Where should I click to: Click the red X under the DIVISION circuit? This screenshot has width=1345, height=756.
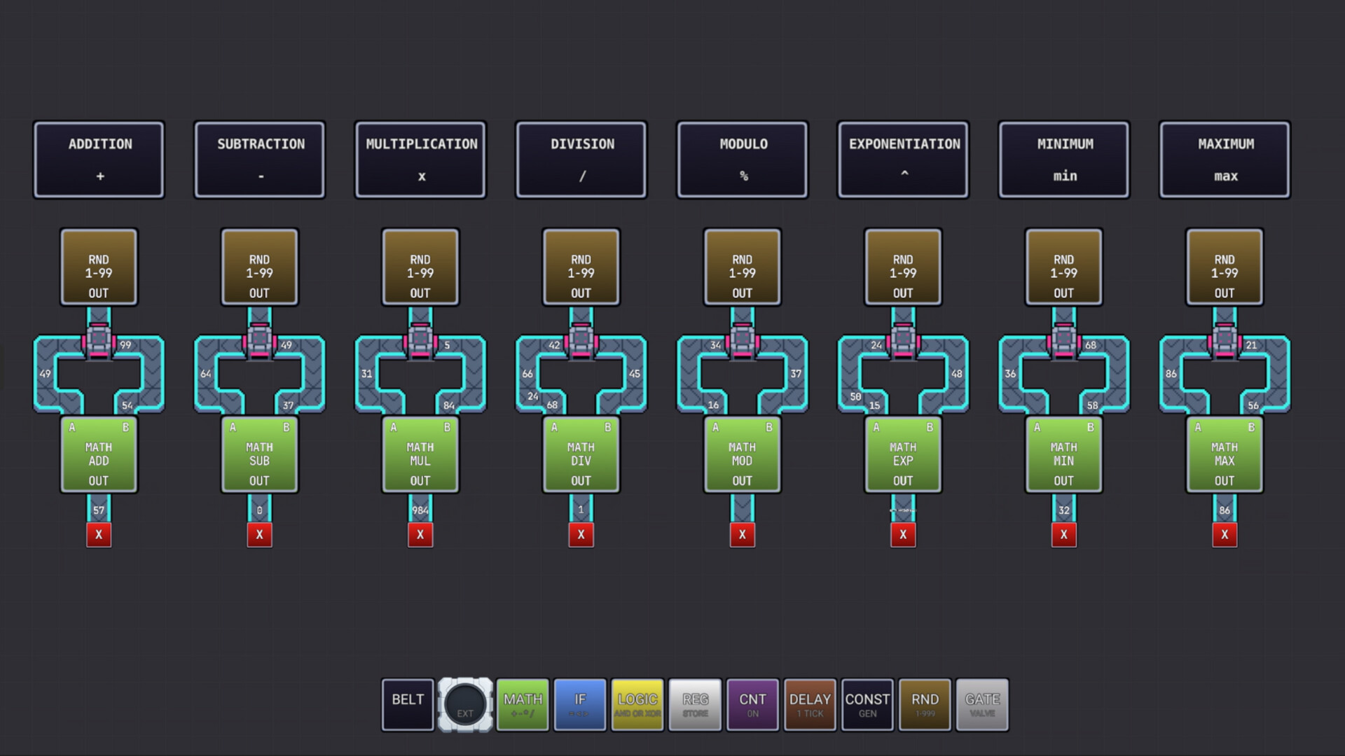pyautogui.click(x=581, y=534)
